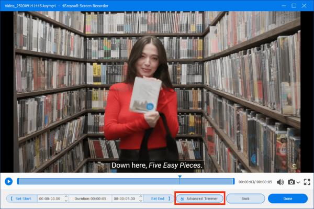Increase end time with up stepper arrow
Screen dimensions: 314x209
[141, 197]
